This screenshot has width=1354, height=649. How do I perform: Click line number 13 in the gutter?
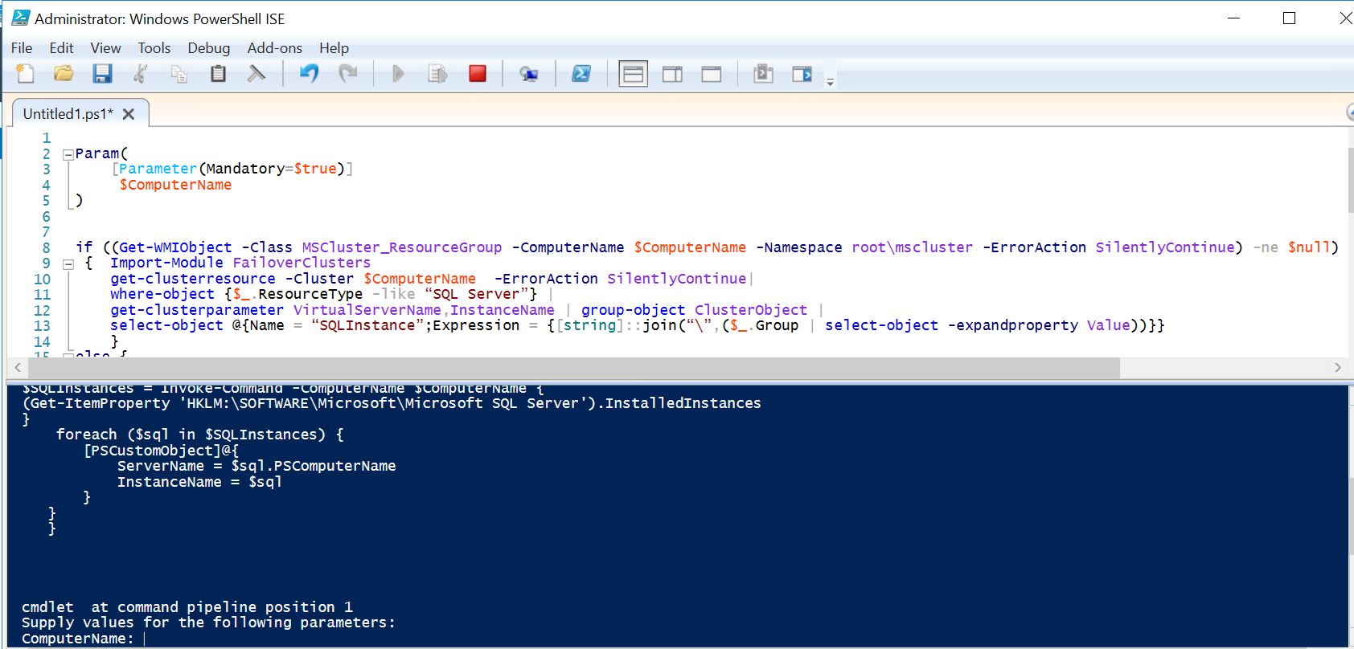42,326
